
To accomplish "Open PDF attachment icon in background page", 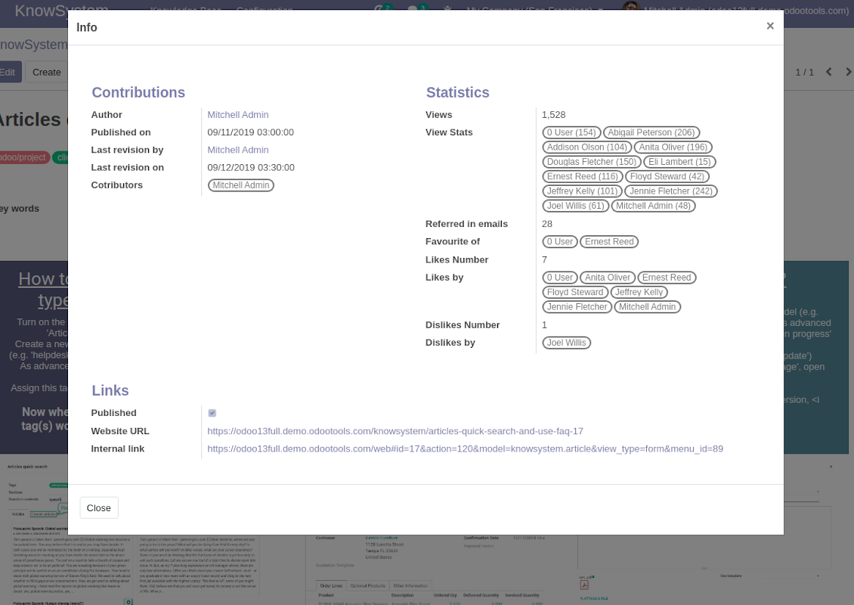I will [x=584, y=585].
